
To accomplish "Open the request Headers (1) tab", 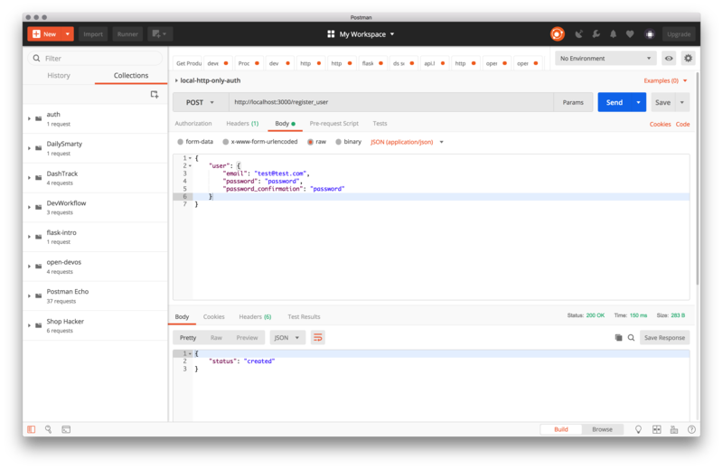I will (242, 124).
